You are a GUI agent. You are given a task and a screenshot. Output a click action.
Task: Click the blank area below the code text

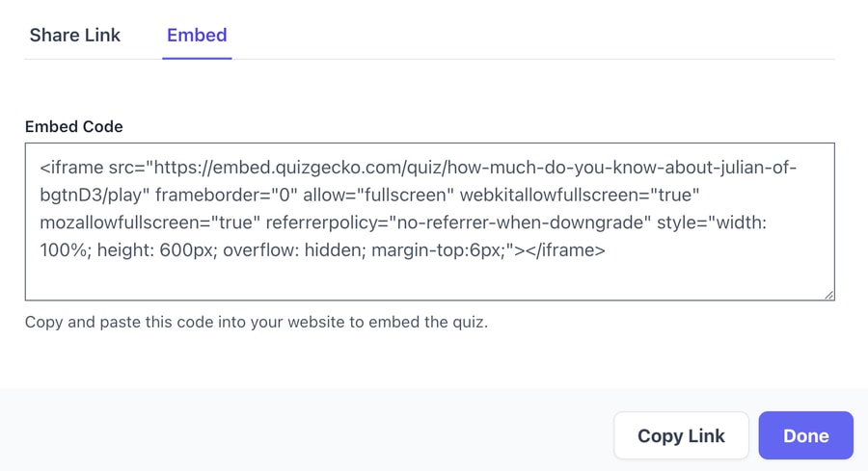point(429,281)
